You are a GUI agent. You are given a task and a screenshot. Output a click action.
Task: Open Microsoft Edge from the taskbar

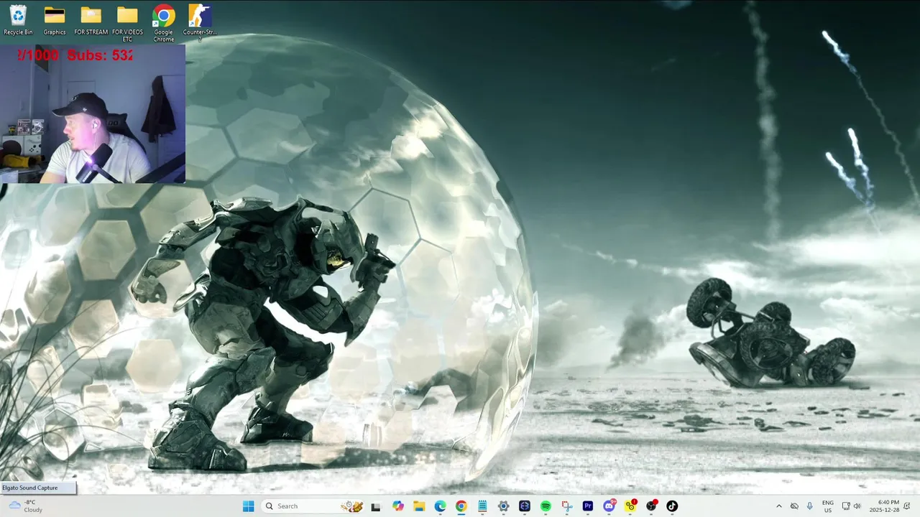tap(440, 506)
